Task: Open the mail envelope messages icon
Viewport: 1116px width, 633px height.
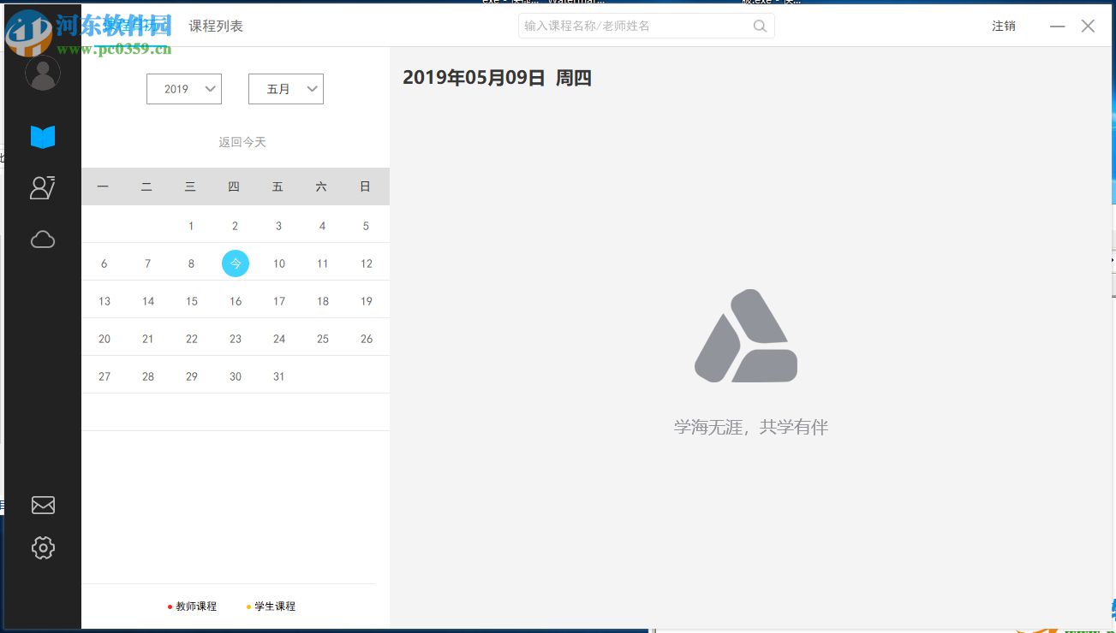Action: coord(43,506)
